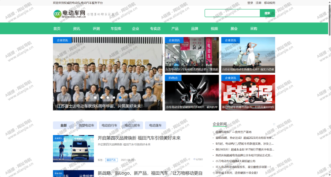Image resolution: width=331 pixels, height=177 pixels.
Task: Go to the 评测 section
Action: pyautogui.click(x=96, y=29)
